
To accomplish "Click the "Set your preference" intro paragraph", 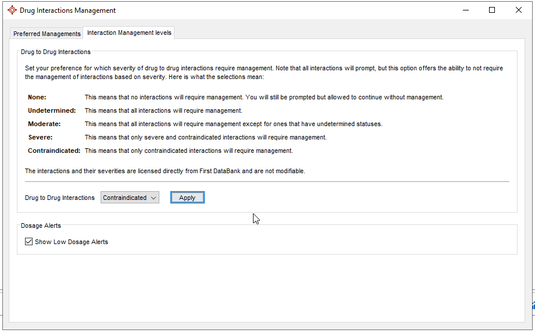I will (x=264, y=73).
